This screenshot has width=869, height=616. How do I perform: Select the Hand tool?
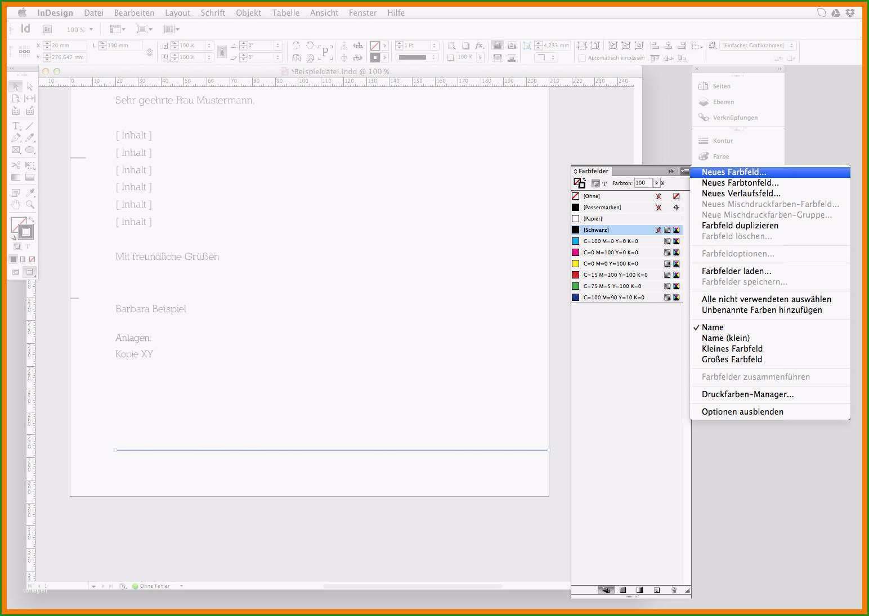(x=16, y=205)
